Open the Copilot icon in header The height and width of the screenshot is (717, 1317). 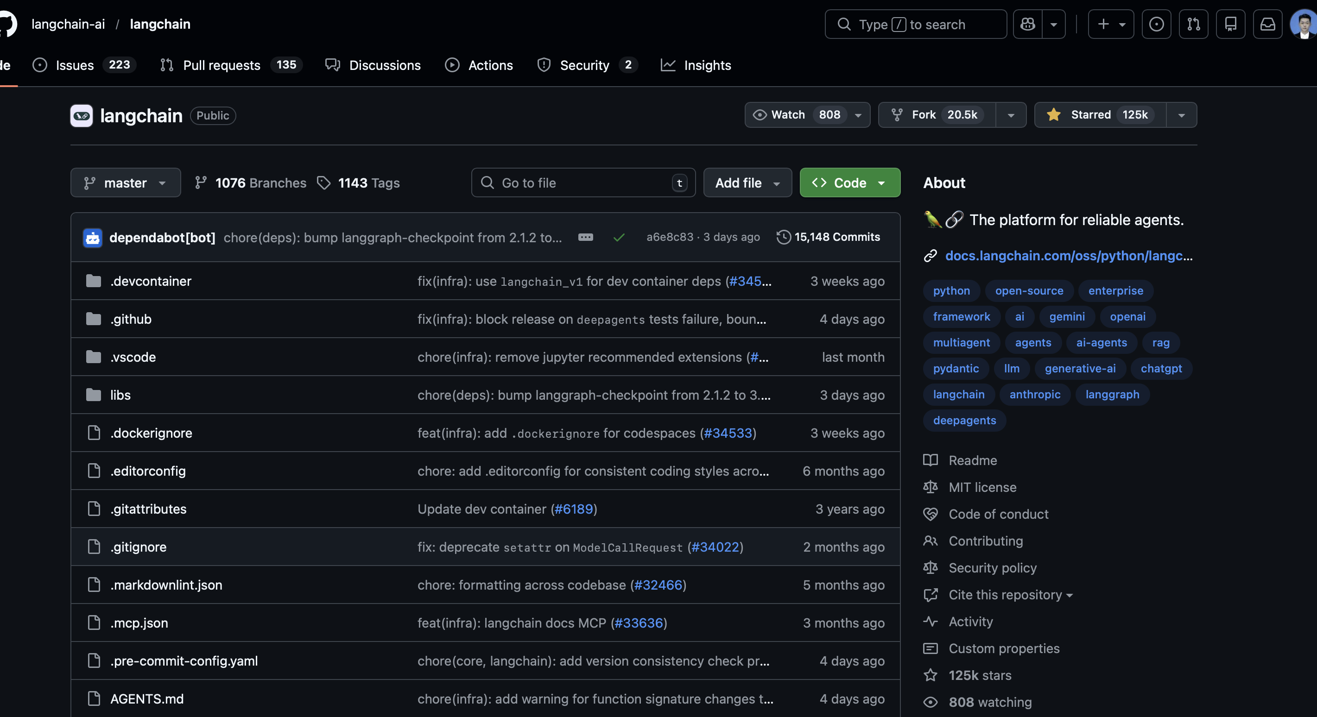tap(1028, 24)
